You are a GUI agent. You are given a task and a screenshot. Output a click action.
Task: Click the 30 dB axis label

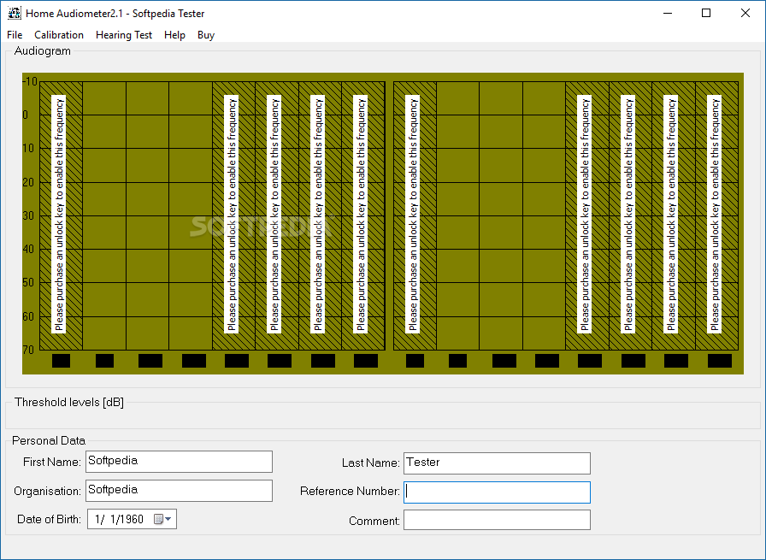28,215
